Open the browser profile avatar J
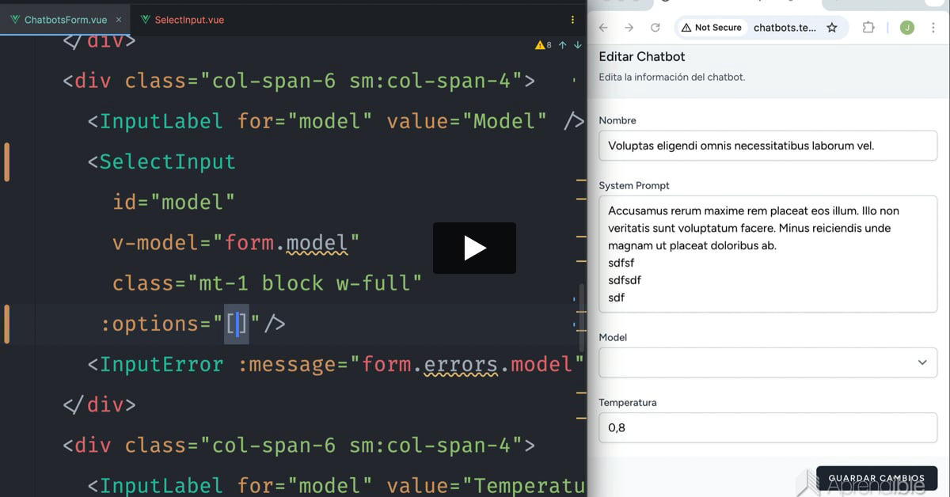Image resolution: width=950 pixels, height=497 pixels. tap(907, 28)
